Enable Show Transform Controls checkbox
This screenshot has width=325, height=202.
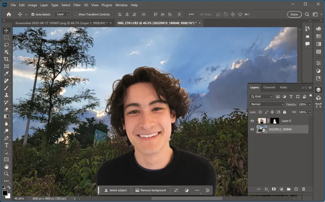point(76,14)
